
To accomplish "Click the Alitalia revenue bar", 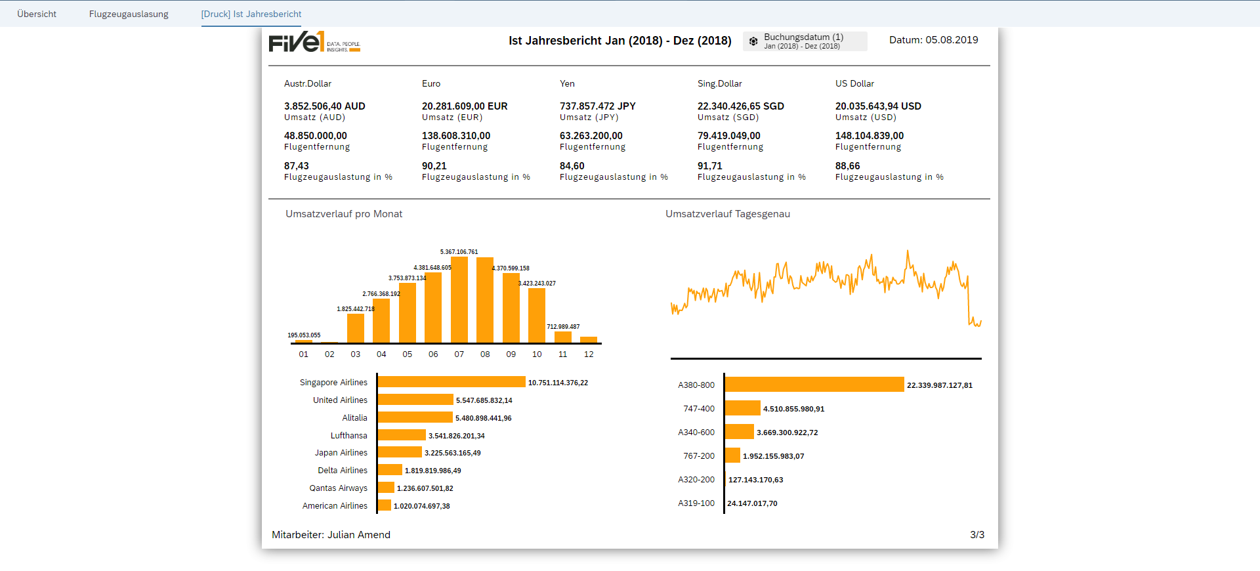I will pos(415,417).
